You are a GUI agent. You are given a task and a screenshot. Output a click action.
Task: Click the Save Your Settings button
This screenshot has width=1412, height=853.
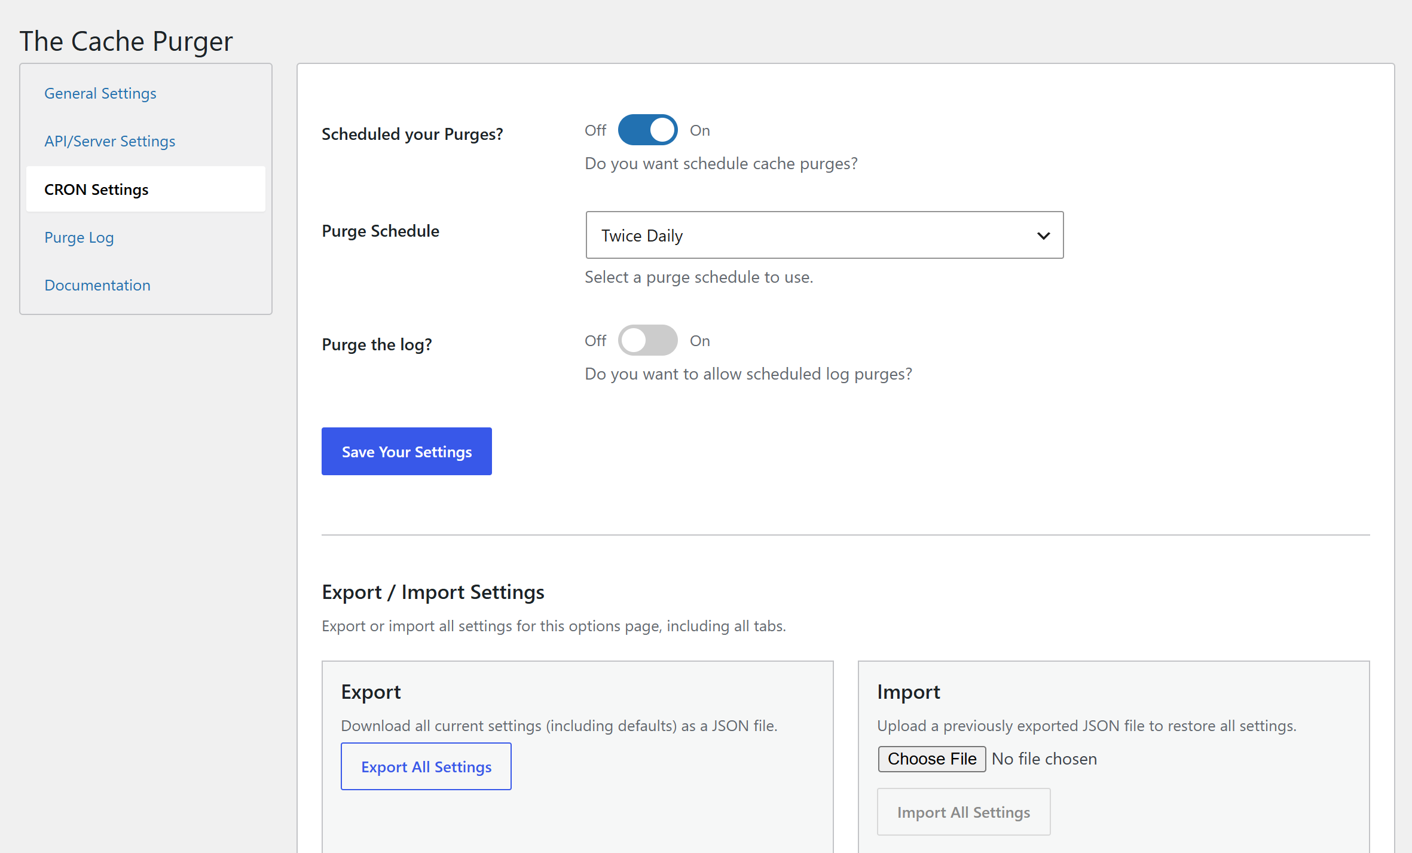[x=407, y=451]
